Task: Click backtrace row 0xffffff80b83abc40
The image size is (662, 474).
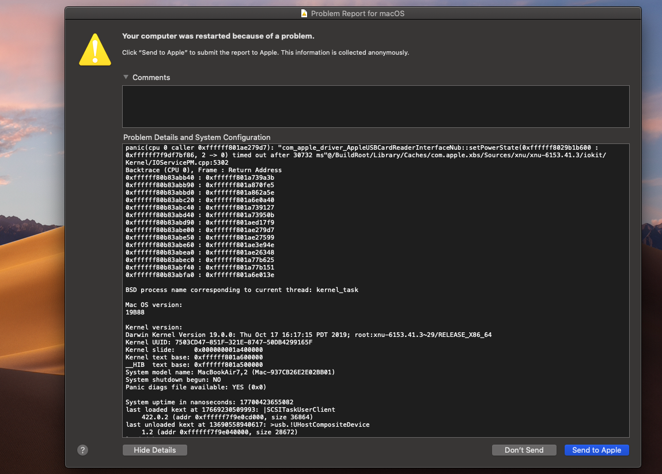Action: click(x=200, y=208)
